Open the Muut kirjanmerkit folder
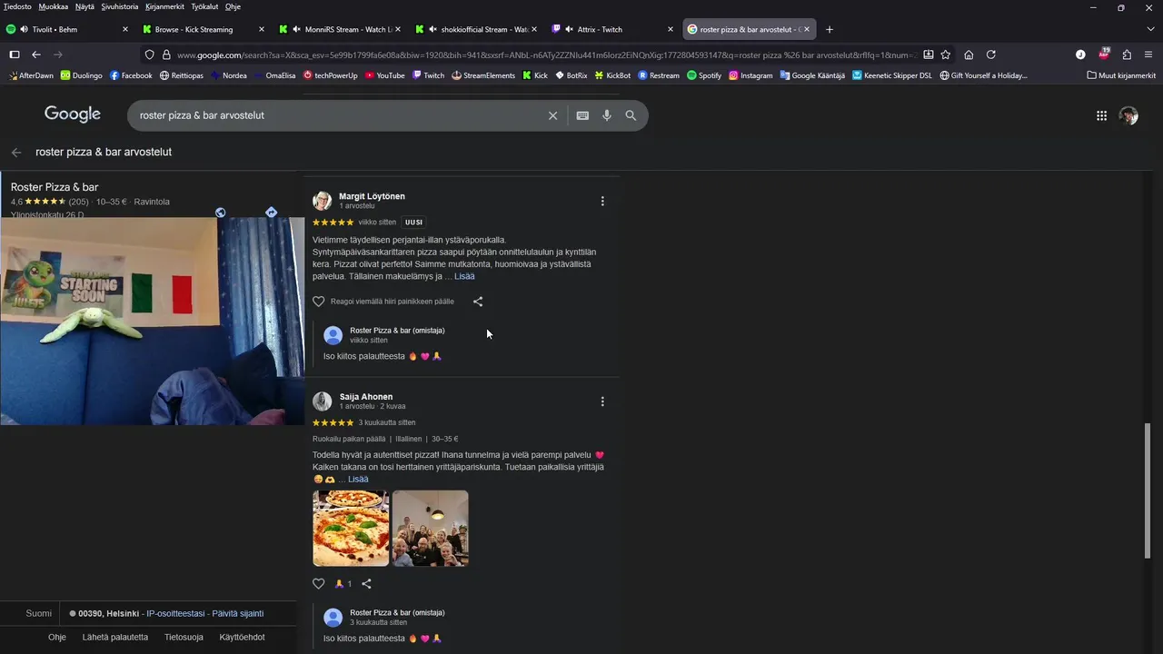 point(1119,75)
